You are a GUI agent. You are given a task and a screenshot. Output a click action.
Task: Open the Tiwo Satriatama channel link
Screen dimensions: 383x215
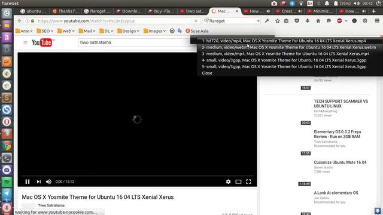tap(51, 205)
